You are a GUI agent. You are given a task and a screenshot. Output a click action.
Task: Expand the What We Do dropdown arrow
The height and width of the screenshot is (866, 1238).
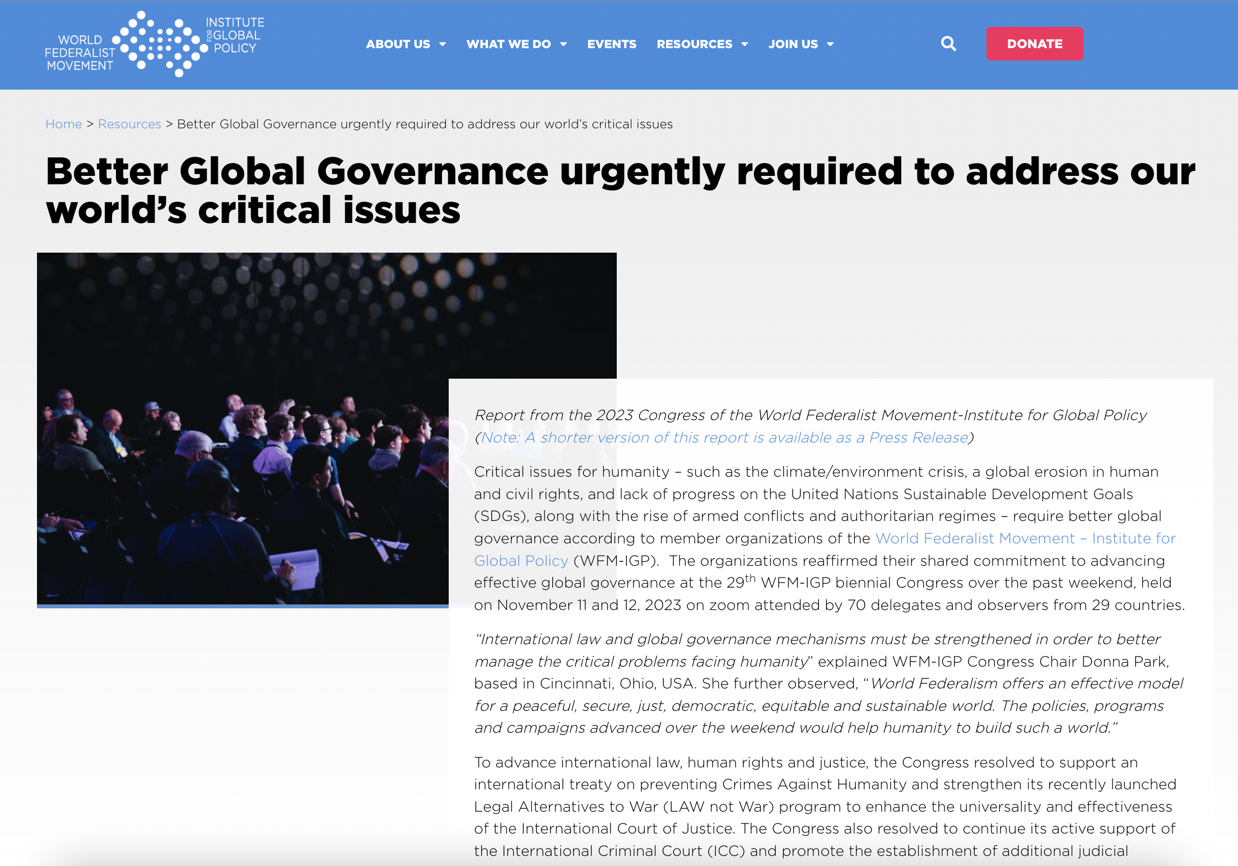coord(564,44)
